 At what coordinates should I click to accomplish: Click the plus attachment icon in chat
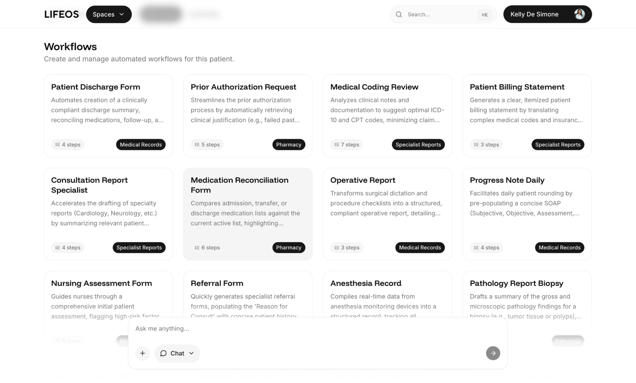[x=142, y=353]
